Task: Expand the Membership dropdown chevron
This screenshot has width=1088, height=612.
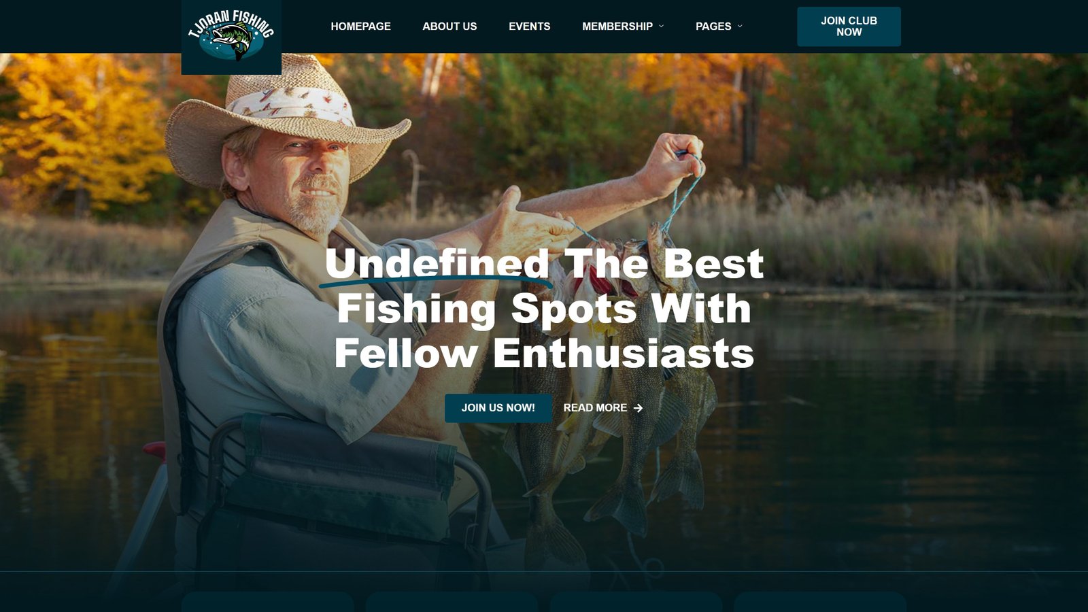Action: tap(661, 27)
